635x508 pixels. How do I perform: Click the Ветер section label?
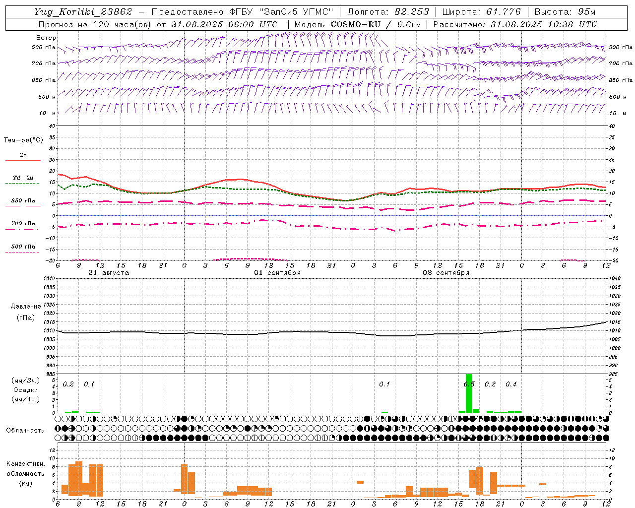pyautogui.click(x=46, y=38)
